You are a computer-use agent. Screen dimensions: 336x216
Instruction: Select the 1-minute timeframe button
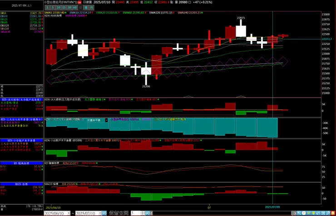point(47,8)
